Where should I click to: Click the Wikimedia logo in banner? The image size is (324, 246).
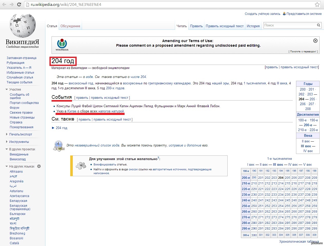tap(62, 45)
